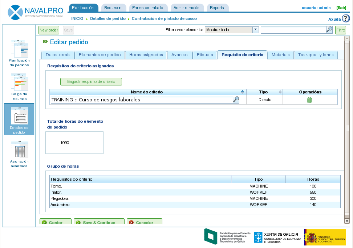Viewport: 353px width, 248px height.
Task: Open Planificación de pedidos sidebar icon
Action: [19, 48]
